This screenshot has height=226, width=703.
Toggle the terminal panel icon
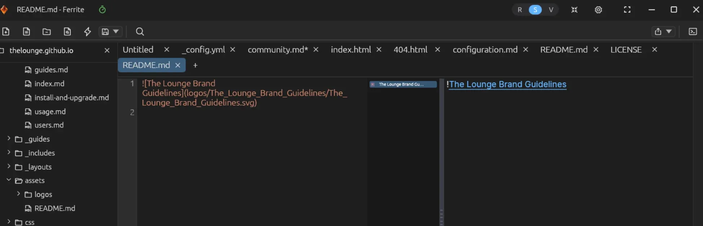tap(693, 31)
